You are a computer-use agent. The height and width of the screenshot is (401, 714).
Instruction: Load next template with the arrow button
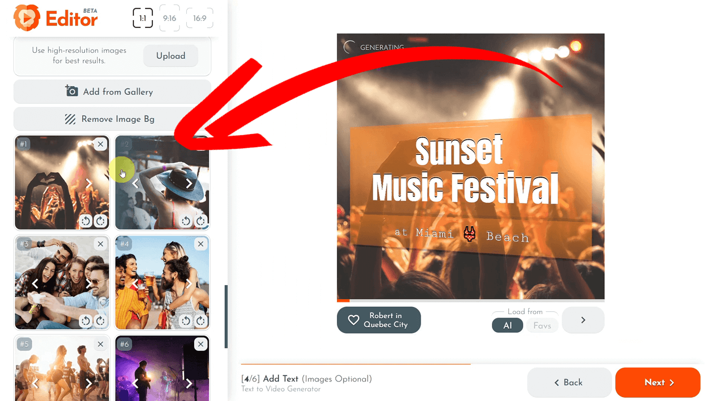tap(583, 320)
